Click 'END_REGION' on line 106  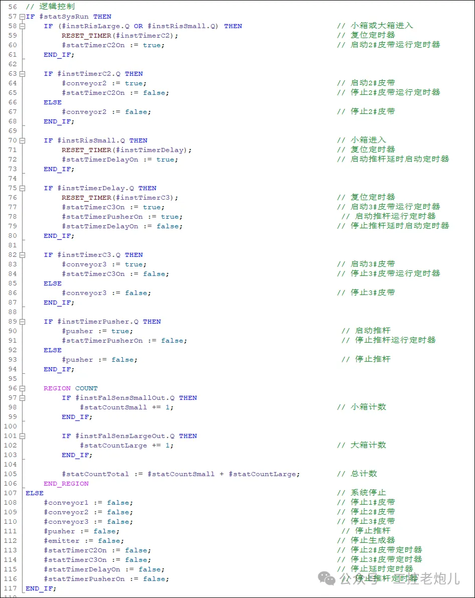[66, 484]
